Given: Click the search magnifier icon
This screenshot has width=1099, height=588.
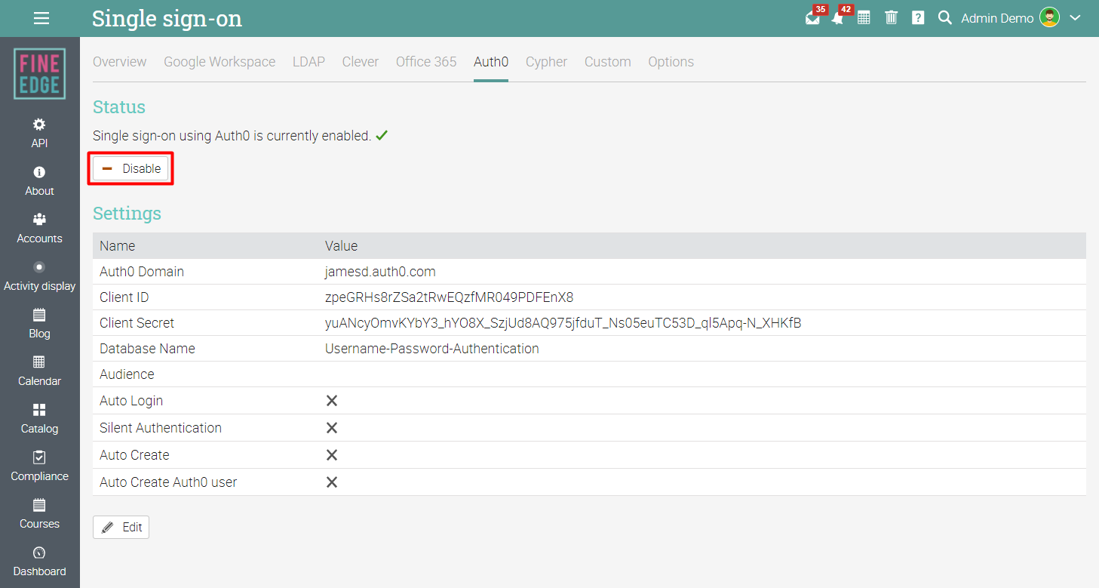Looking at the screenshot, I should click(944, 17).
